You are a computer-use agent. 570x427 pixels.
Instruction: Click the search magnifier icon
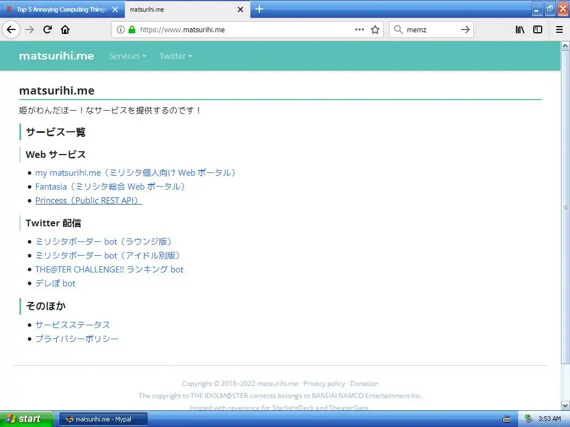pos(399,30)
